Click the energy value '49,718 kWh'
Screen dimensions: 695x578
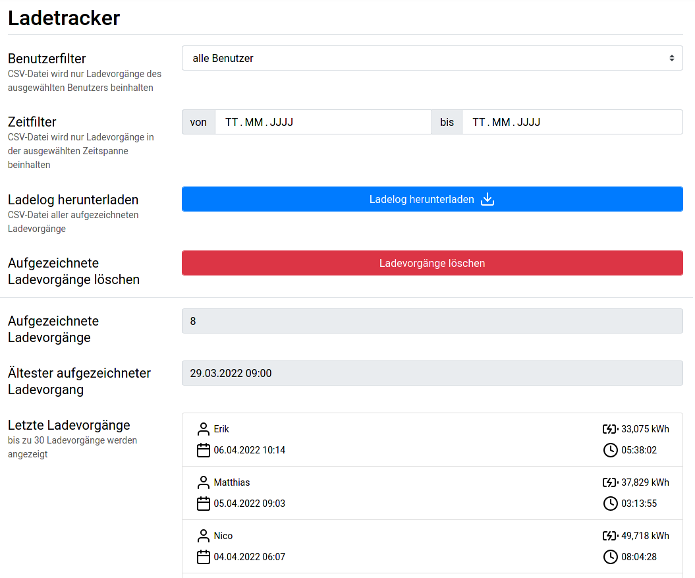click(645, 535)
